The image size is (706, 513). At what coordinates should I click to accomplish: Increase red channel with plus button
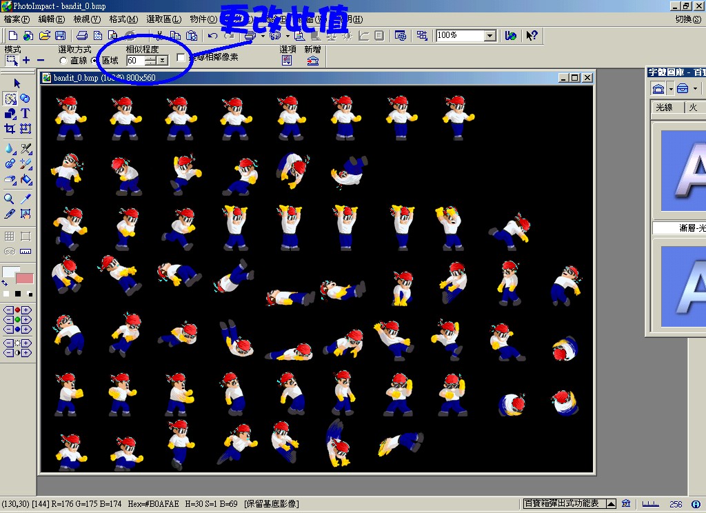26,310
